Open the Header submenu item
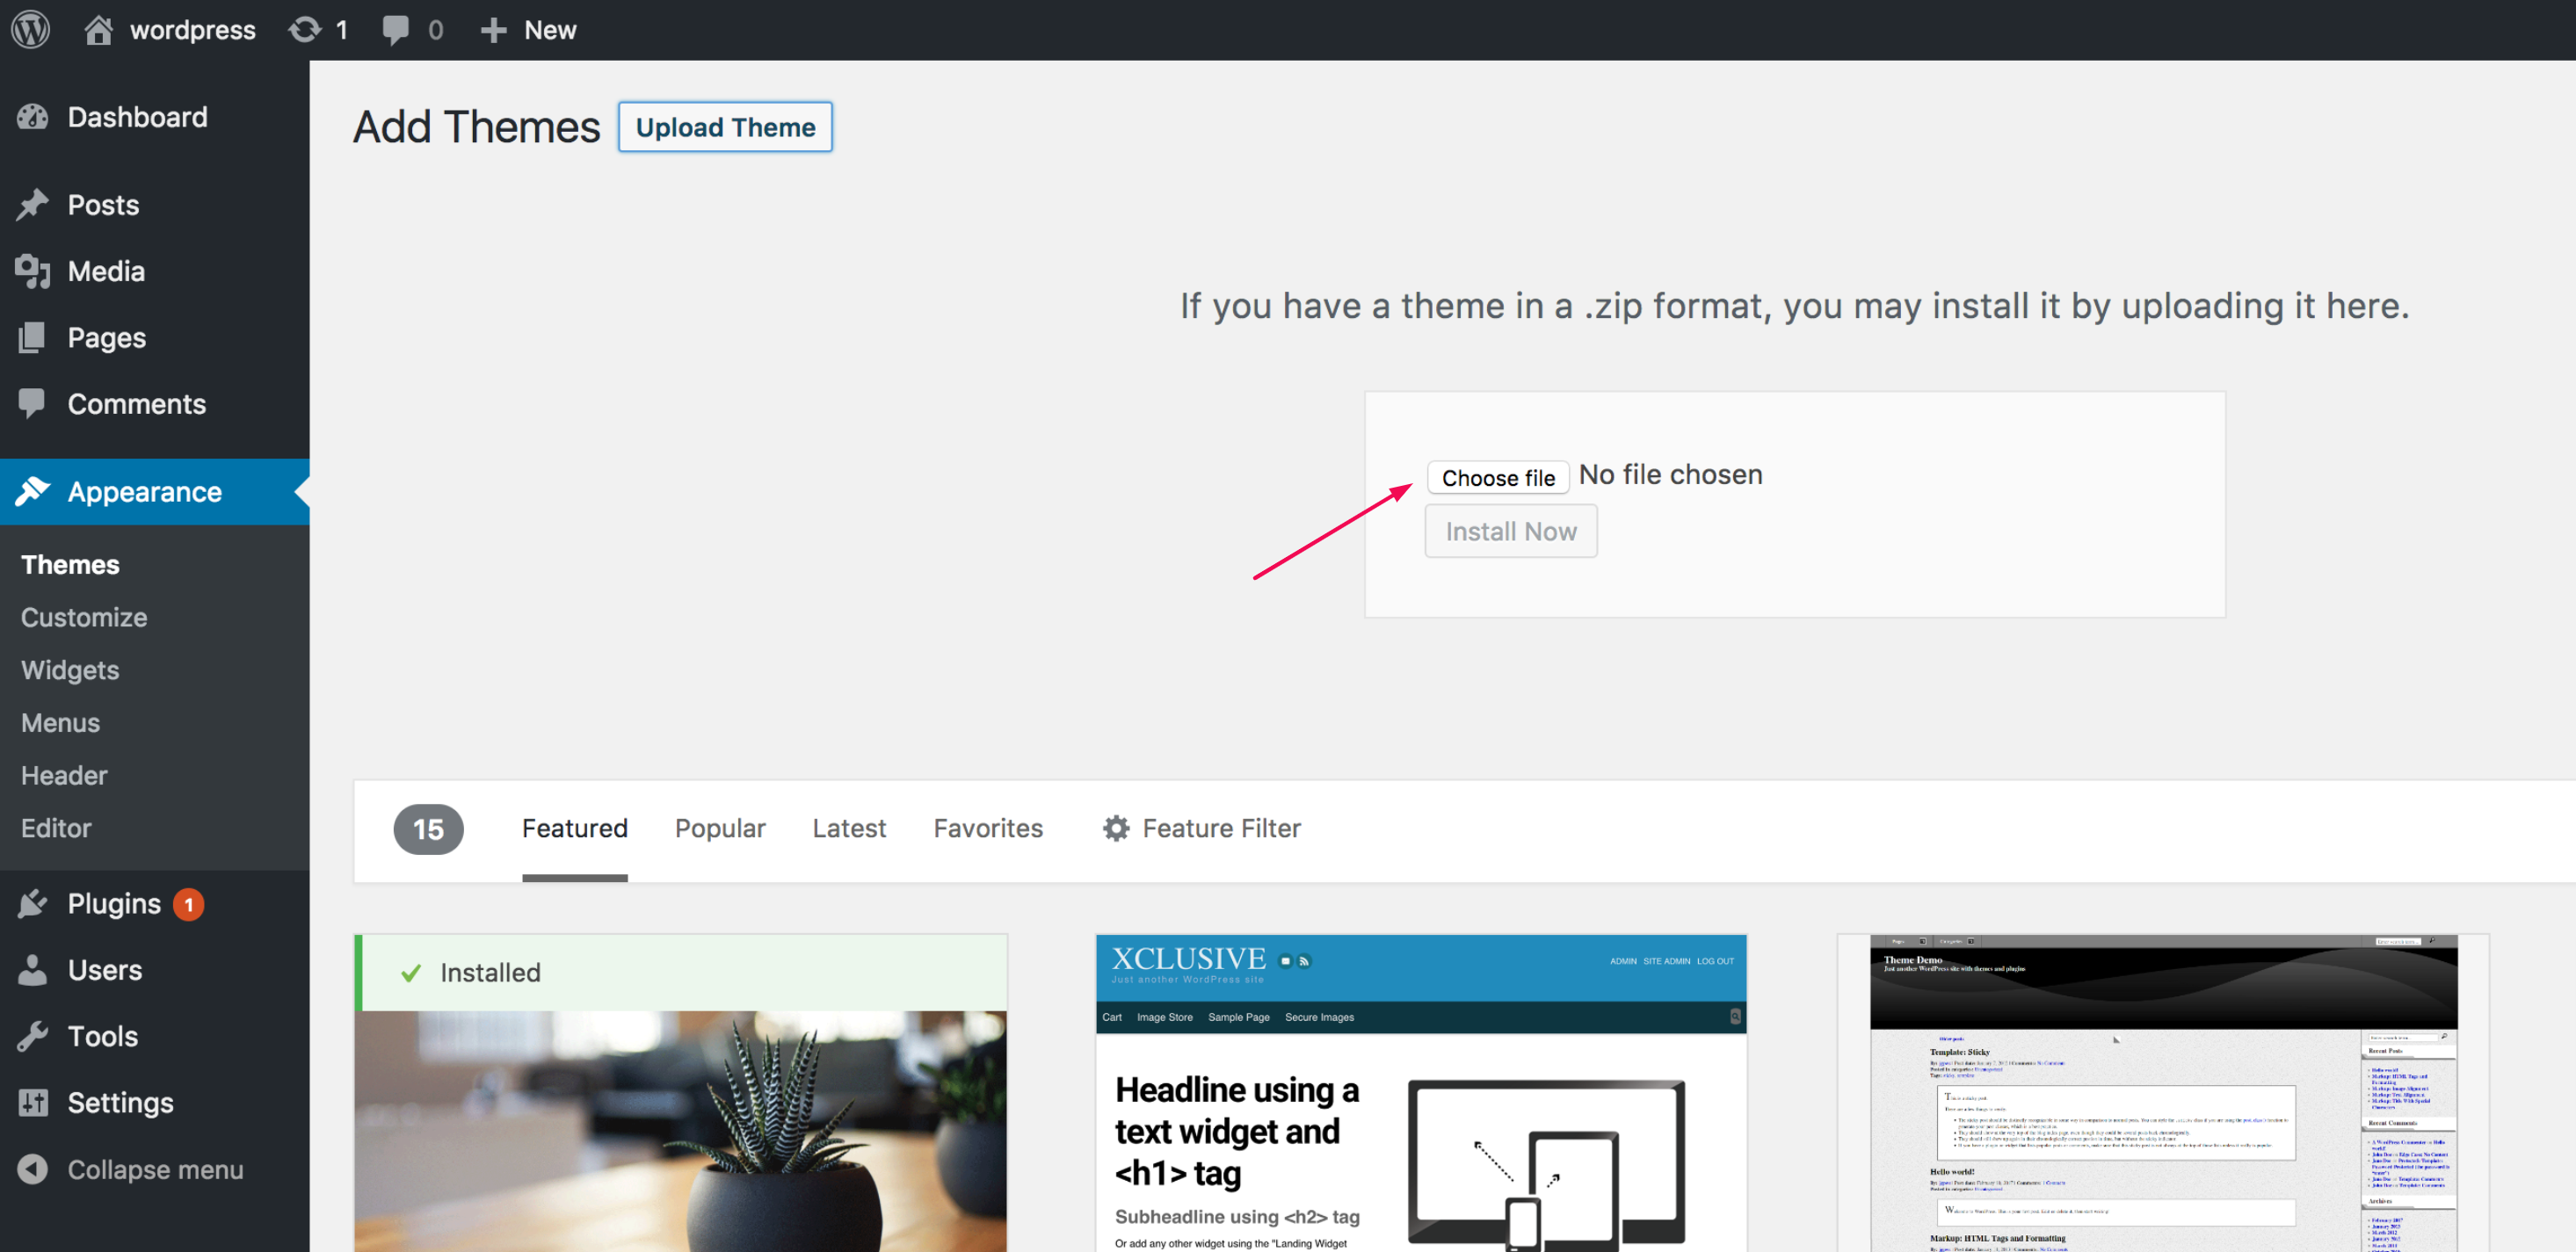Image resolution: width=2576 pixels, height=1252 pixels. point(64,775)
